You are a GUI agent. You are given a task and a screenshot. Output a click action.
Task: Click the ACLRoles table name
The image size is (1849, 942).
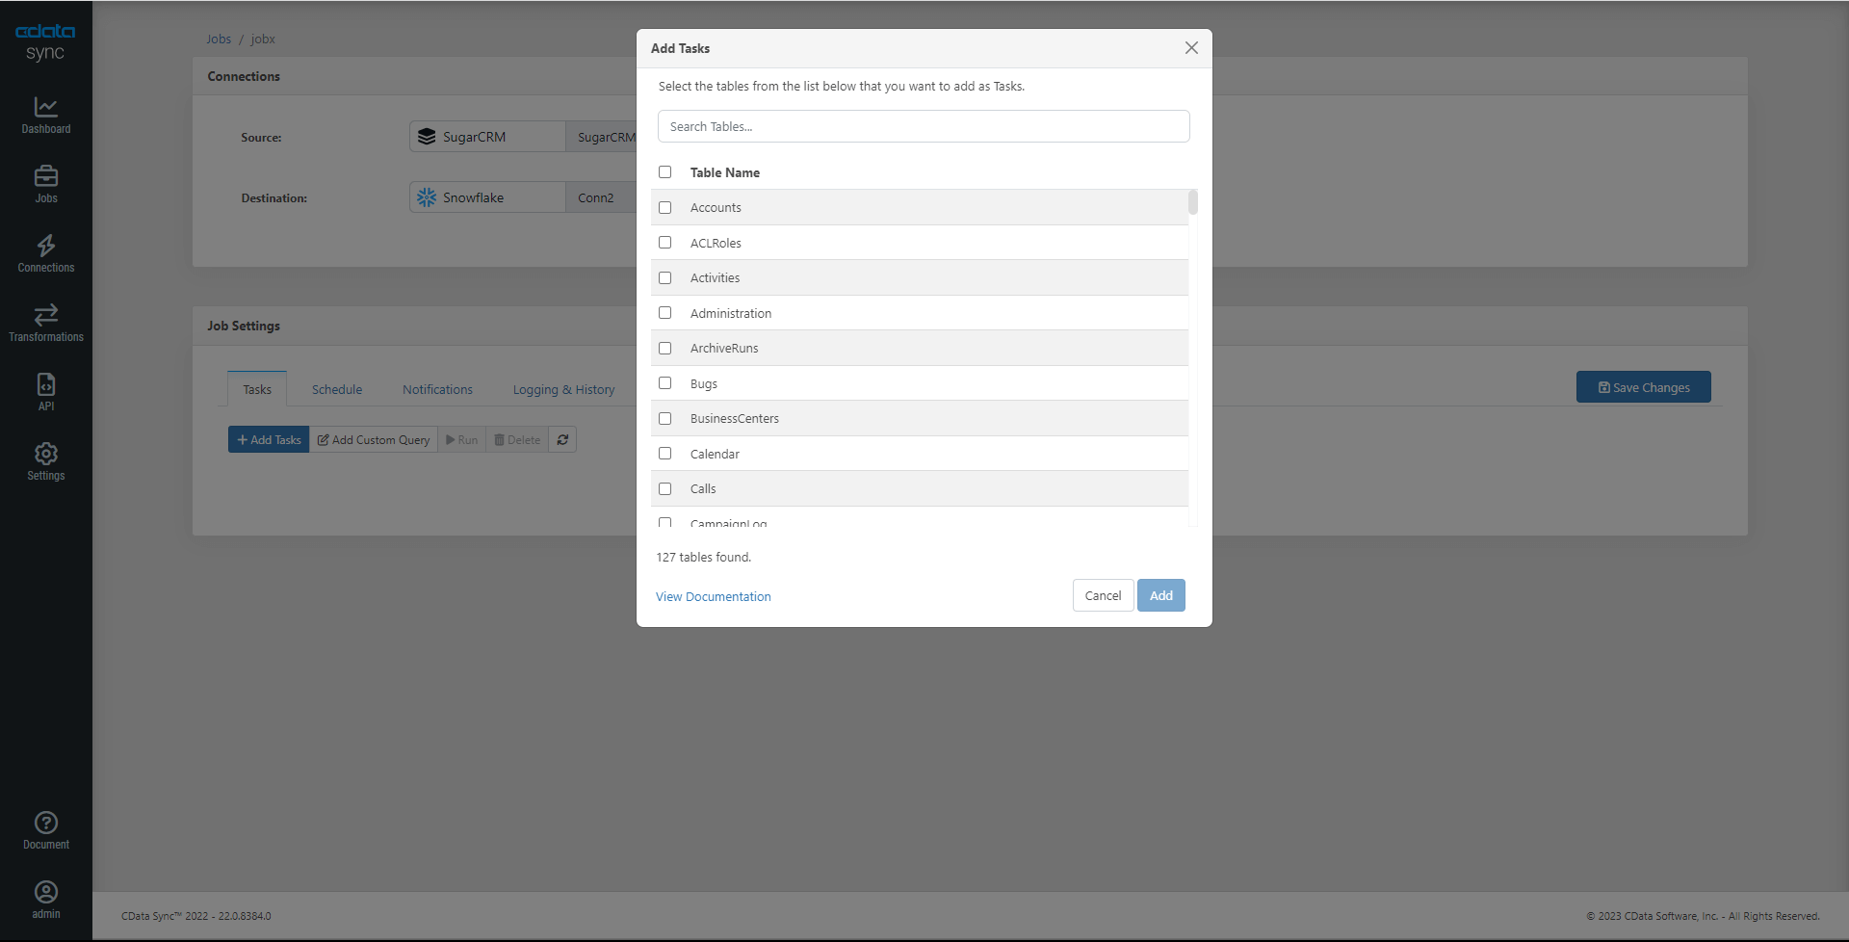716,243
